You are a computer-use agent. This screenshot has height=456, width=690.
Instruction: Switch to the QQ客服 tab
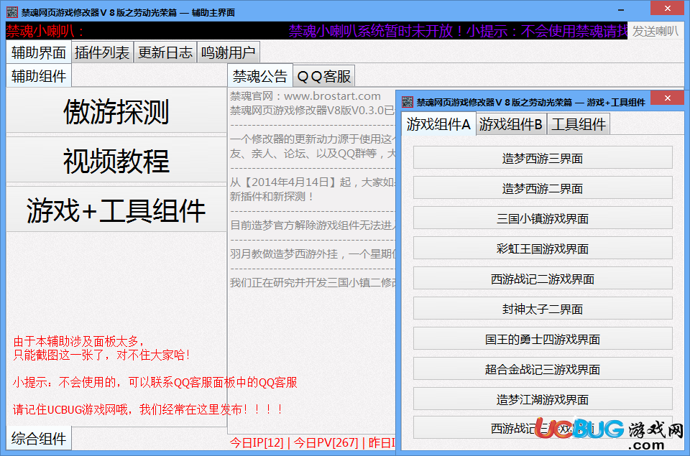324,77
